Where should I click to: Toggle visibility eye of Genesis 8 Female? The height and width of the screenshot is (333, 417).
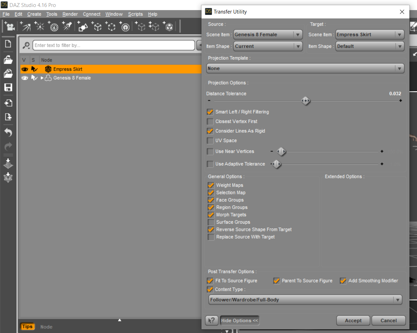pos(24,78)
